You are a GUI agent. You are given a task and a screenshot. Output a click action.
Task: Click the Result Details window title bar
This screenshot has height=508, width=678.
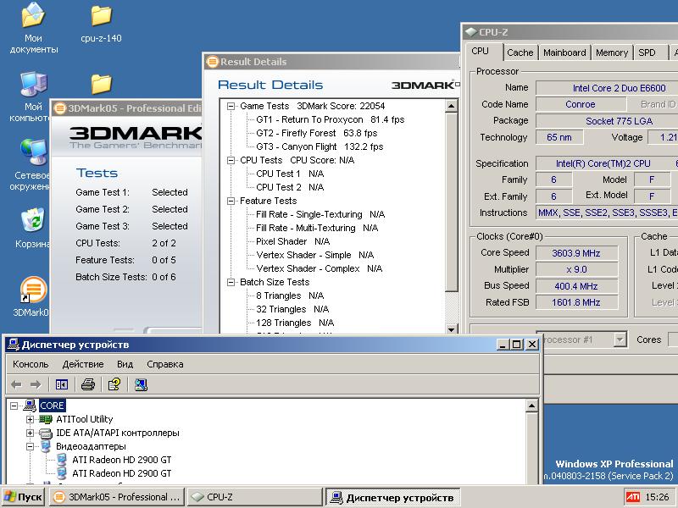331,62
